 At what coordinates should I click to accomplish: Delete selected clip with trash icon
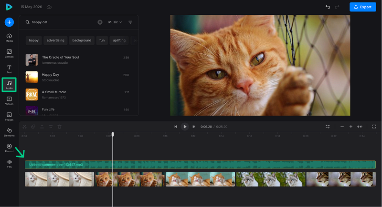coord(59,127)
